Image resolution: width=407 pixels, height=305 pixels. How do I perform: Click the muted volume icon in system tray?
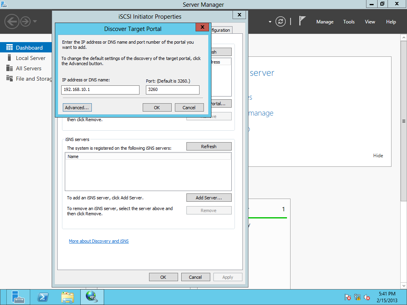click(x=366, y=297)
